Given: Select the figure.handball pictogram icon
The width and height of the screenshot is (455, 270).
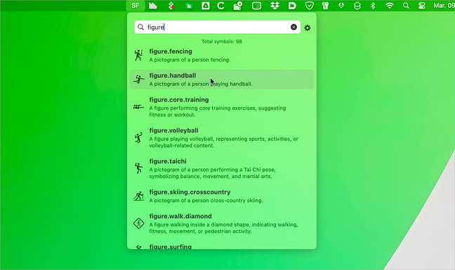Looking at the screenshot, I should [x=139, y=79].
